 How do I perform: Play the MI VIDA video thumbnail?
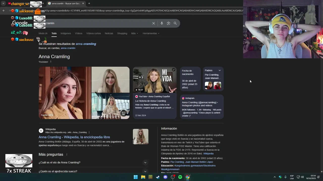pyautogui.click(x=155, y=80)
